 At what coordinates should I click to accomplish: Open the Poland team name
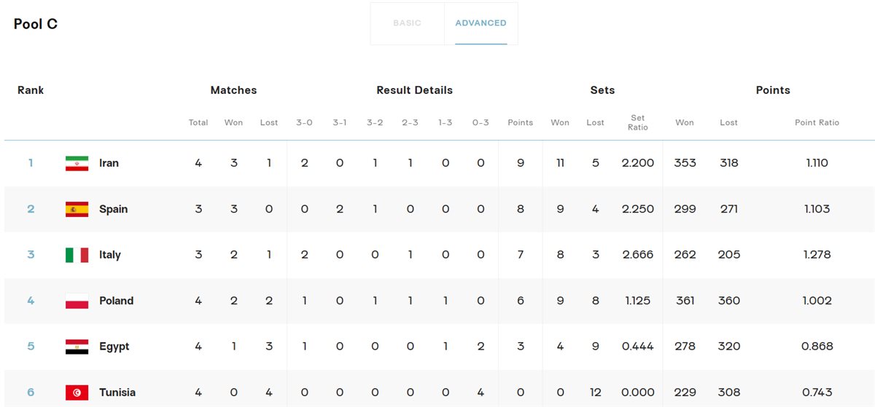(x=116, y=301)
